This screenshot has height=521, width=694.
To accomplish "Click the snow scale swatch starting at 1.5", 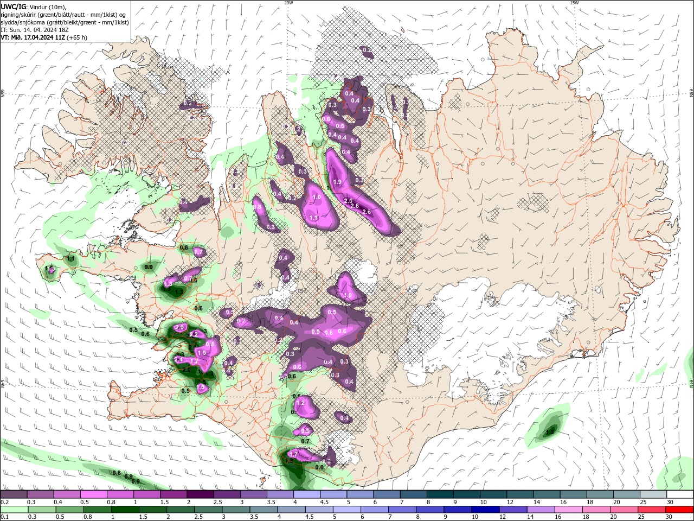I will pos(173,494).
